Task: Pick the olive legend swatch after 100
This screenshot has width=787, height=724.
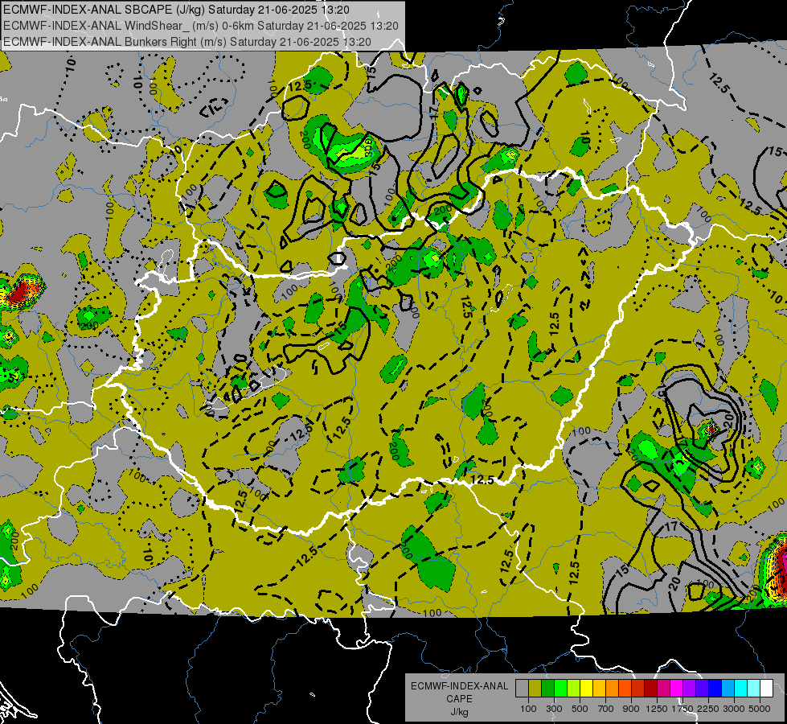Action: click(535, 688)
